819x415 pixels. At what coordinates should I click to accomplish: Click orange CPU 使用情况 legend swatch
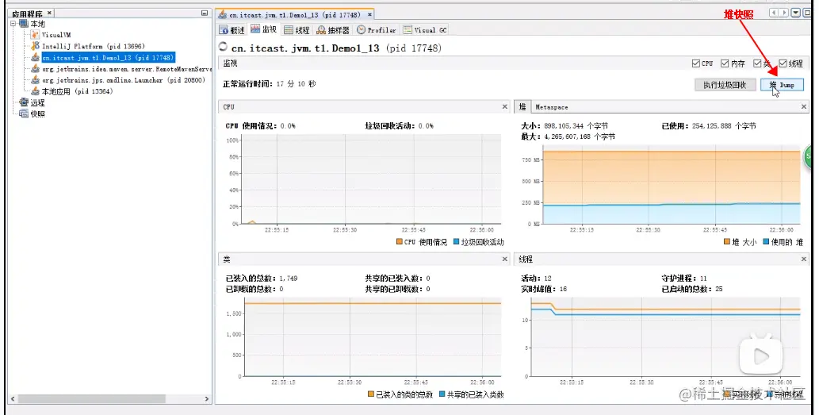(x=400, y=242)
